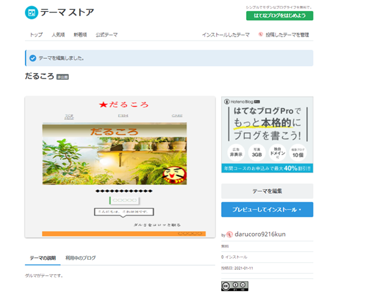The height and width of the screenshot is (301, 371).
Task: Click the ダルマがテーマです description text
Action: (44, 275)
